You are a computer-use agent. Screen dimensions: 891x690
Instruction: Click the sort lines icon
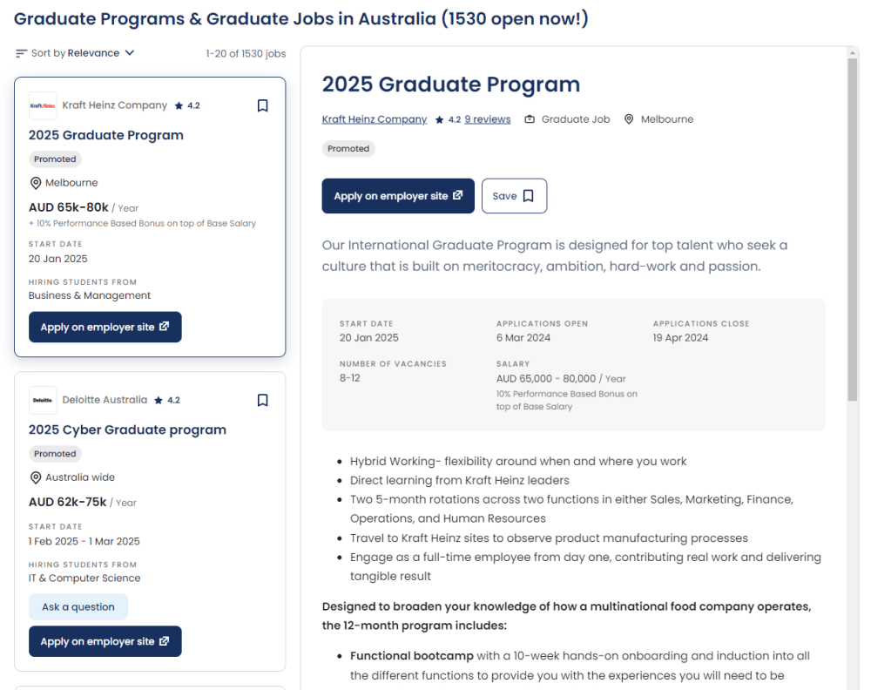click(x=22, y=53)
